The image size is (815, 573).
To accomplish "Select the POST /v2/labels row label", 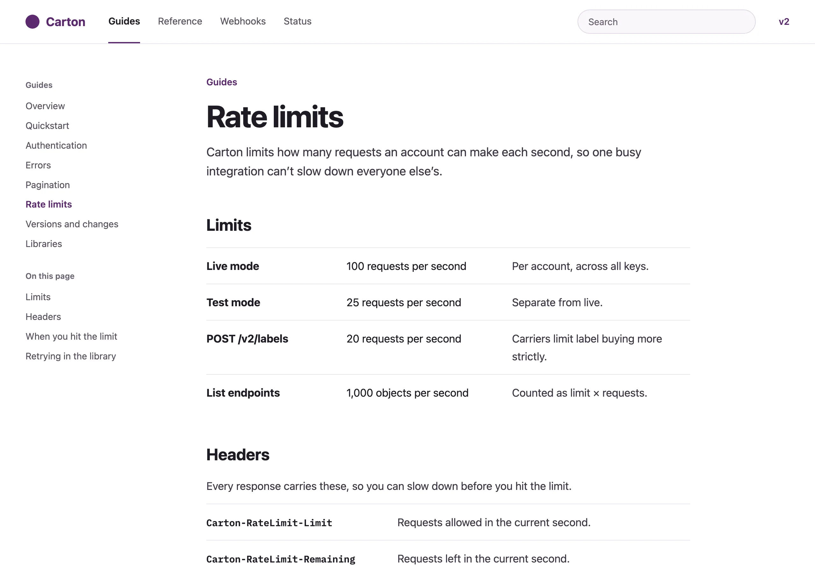I will coord(247,339).
